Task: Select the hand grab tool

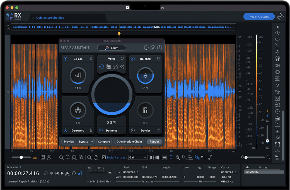Action: click(x=96, y=157)
